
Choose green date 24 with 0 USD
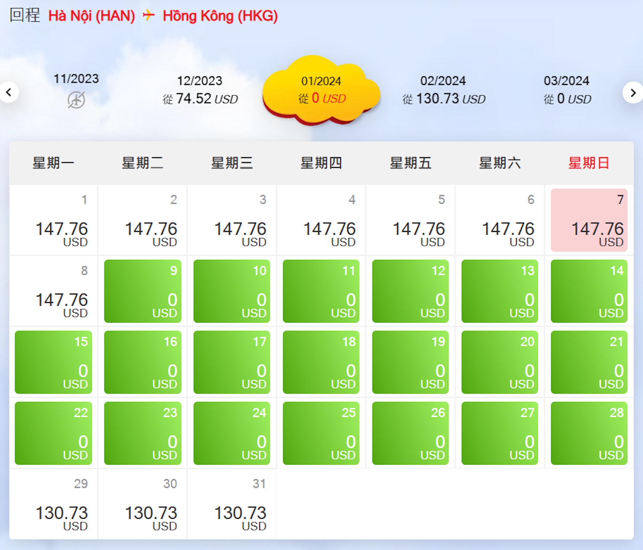(x=232, y=433)
